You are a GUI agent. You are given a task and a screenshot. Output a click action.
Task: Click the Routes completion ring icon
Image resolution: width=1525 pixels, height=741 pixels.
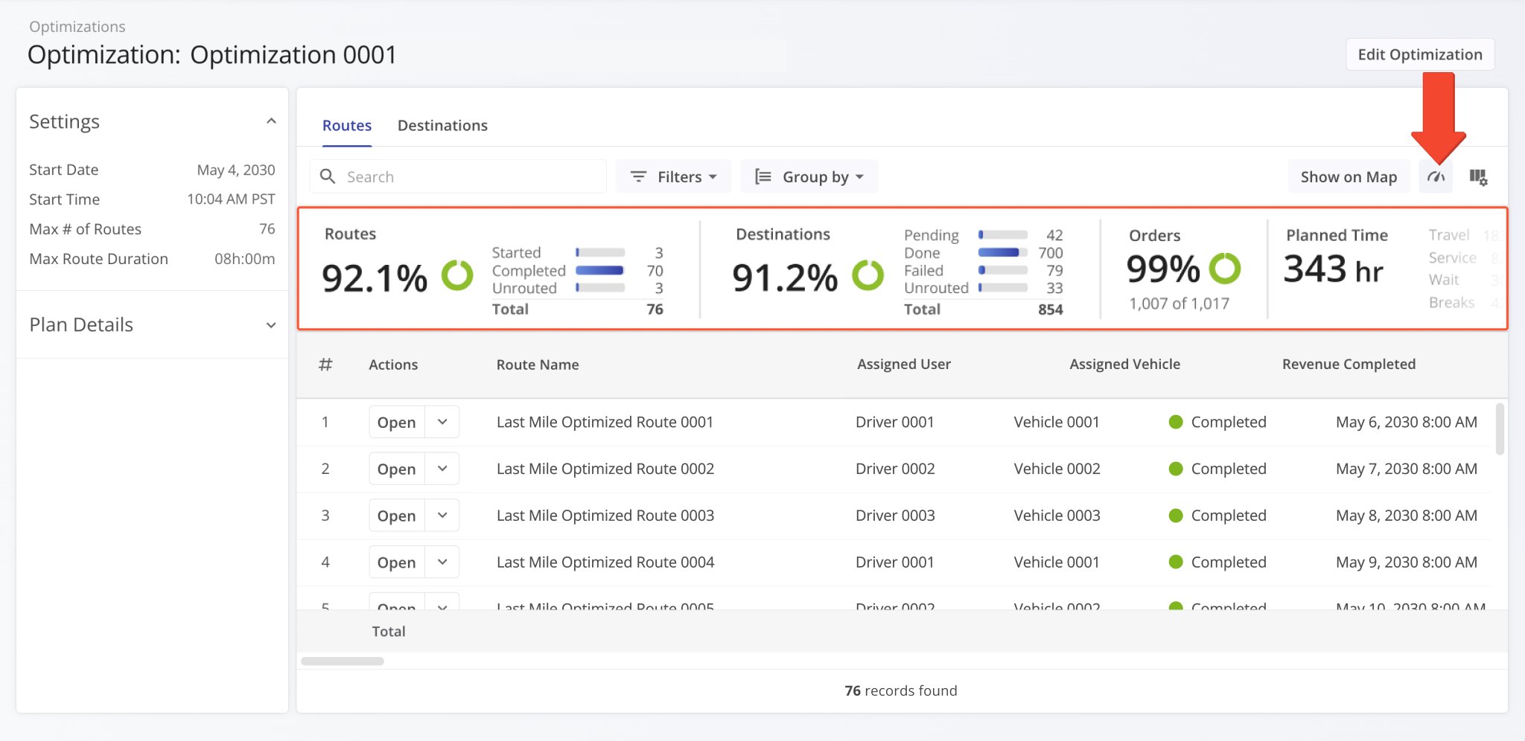click(x=457, y=275)
